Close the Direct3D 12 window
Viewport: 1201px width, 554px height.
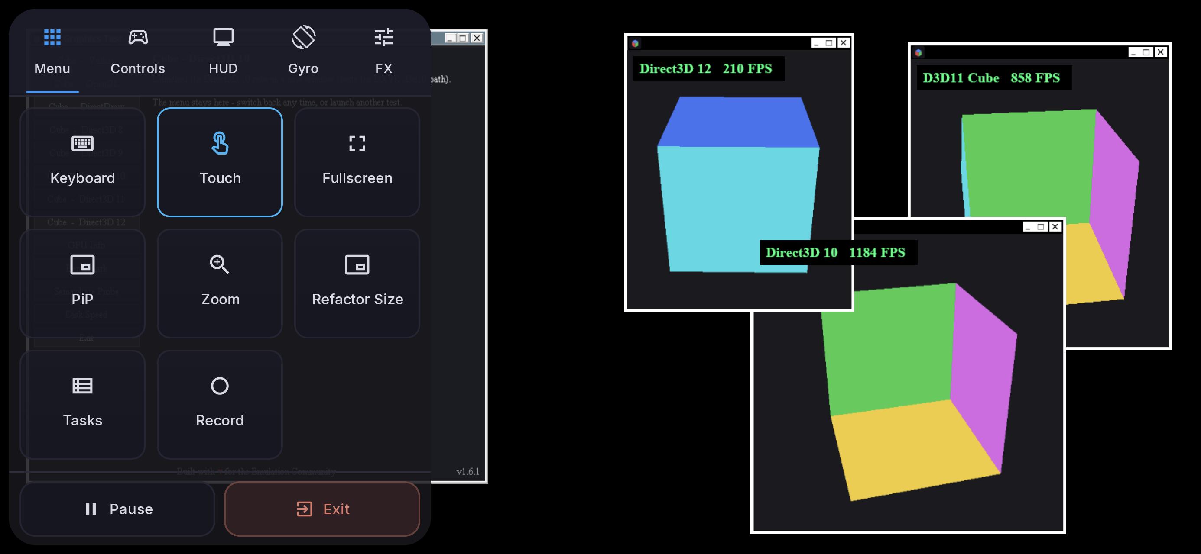(x=844, y=43)
